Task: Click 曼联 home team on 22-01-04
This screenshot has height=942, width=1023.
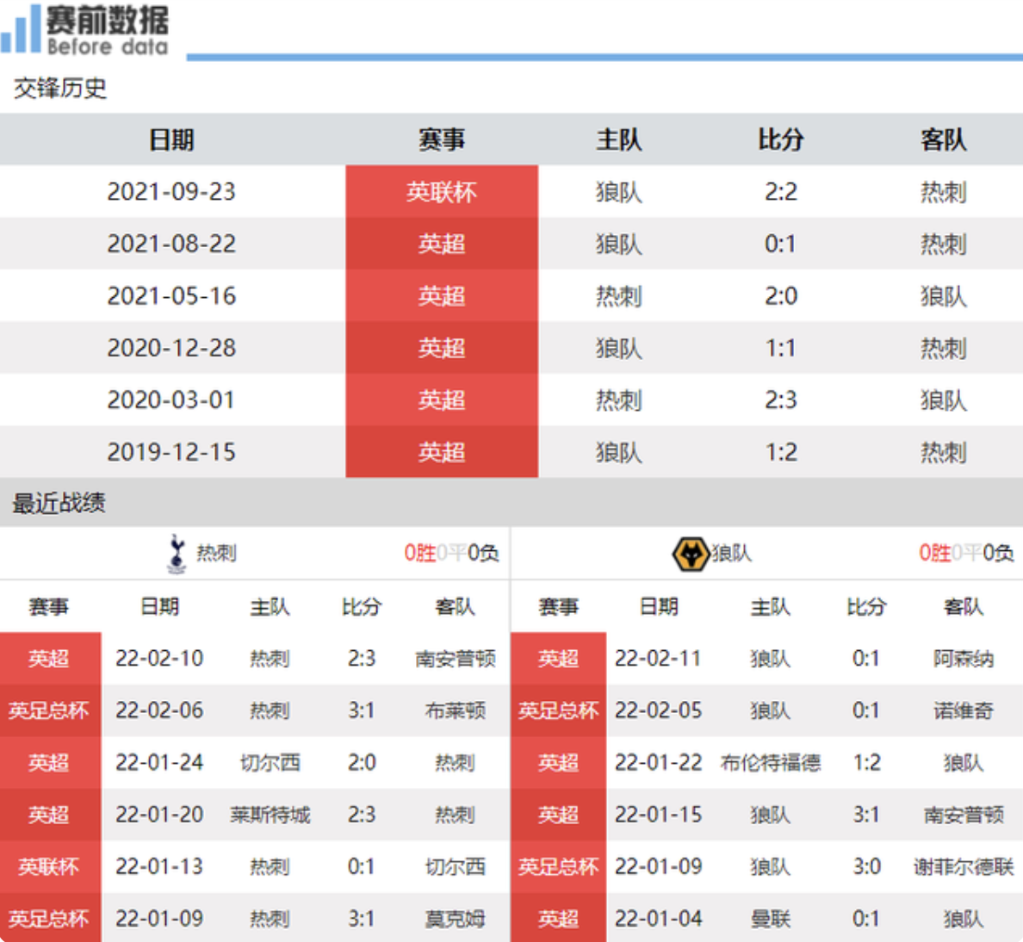Action: click(x=770, y=920)
